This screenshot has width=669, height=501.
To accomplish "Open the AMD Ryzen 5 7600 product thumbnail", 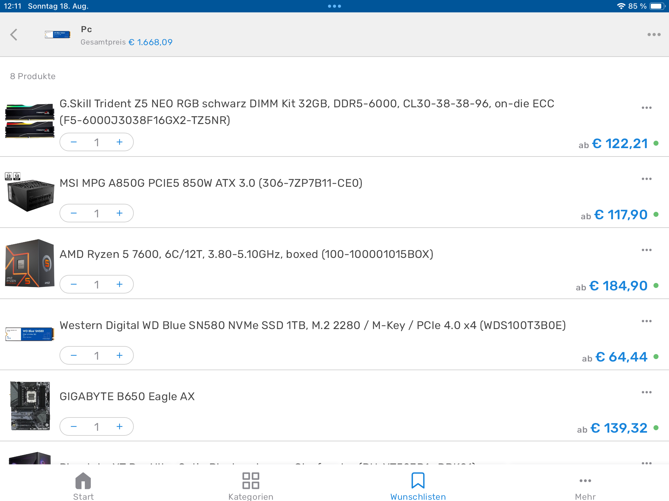I will click(x=30, y=263).
